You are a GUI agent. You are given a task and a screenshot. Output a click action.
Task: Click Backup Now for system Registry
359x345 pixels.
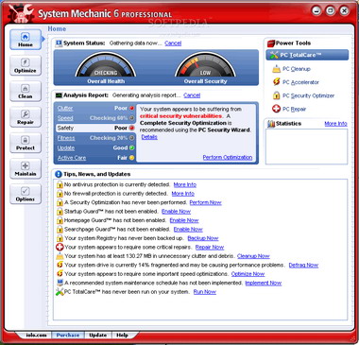pos(203,238)
